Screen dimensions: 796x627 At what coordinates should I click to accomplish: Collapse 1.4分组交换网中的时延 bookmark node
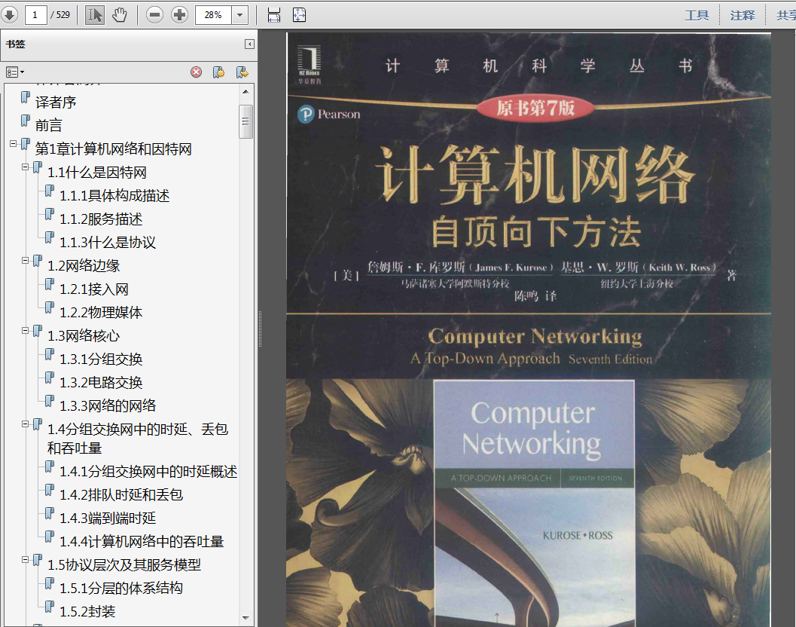click(x=26, y=424)
